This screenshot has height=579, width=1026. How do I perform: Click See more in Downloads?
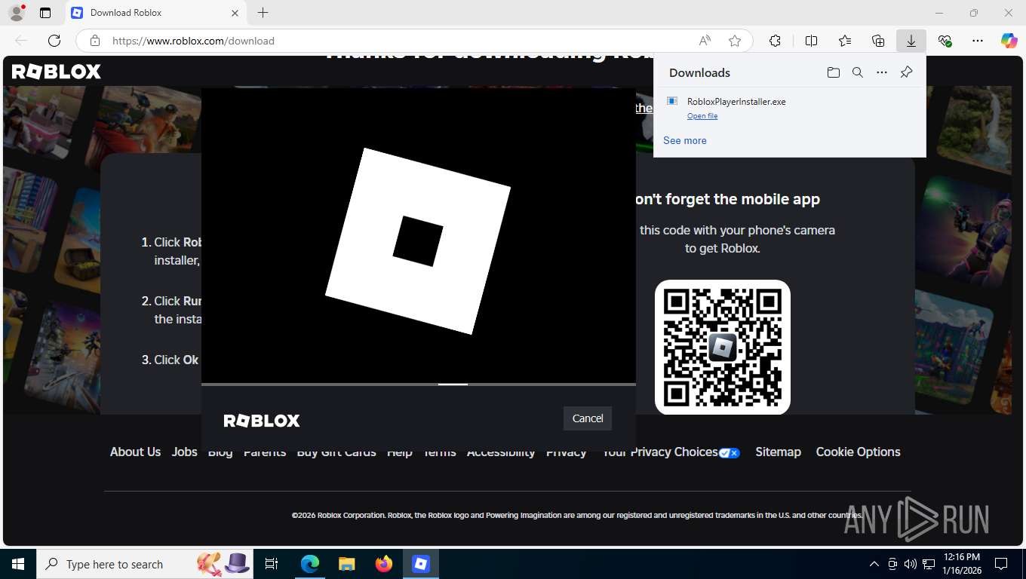(685, 140)
